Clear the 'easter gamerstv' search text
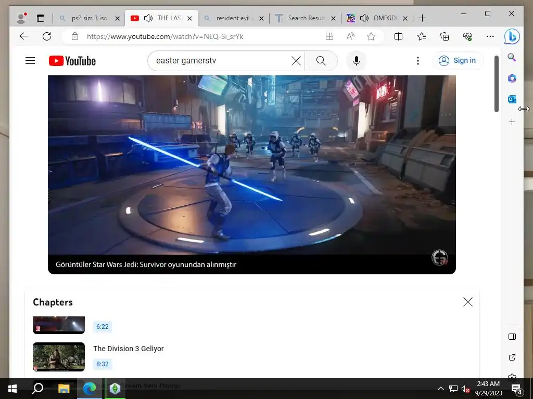Image resolution: width=533 pixels, height=399 pixels. pyautogui.click(x=296, y=61)
